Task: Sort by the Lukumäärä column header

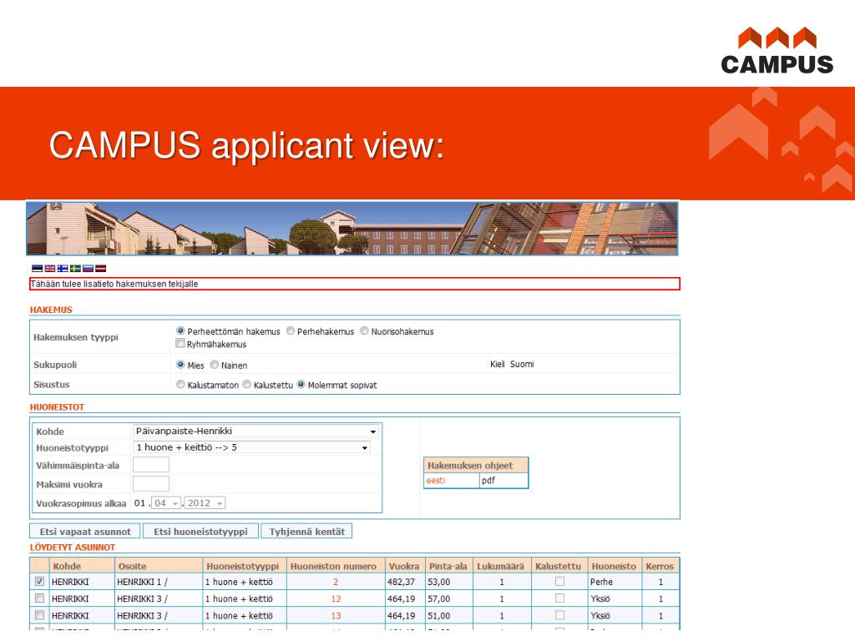Action: pos(501,567)
